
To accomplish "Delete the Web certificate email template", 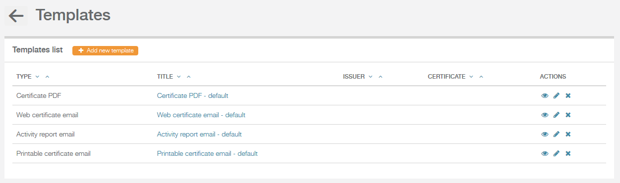I will (x=568, y=115).
